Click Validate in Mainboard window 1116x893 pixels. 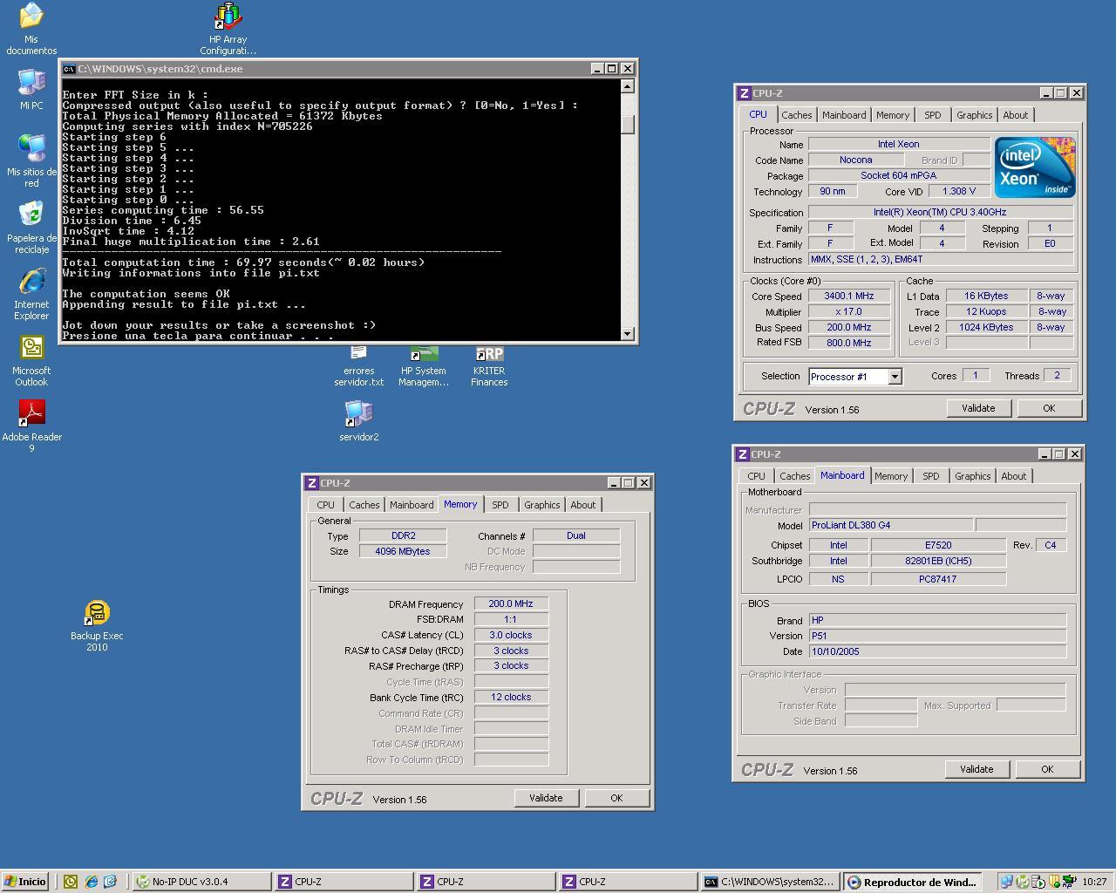(x=976, y=769)
